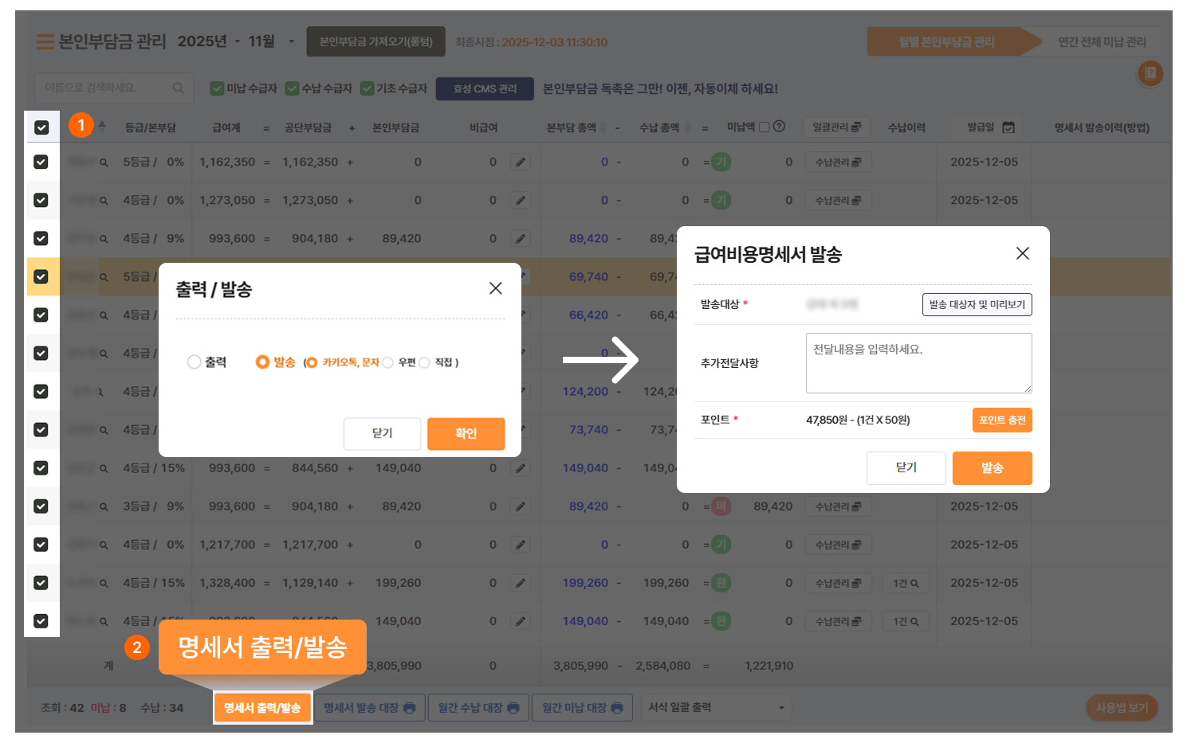Switch to the 월별 본인부담금 관리 tab
The image size is (1187, 743).
(946, 42)
